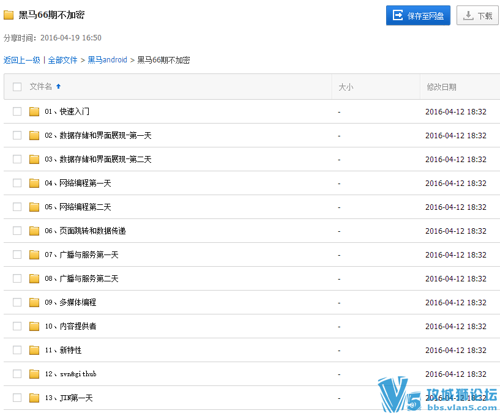The image size is (500, 416).
Task: Open the 黑马android breadcrumb link
Action: point(108,60)
